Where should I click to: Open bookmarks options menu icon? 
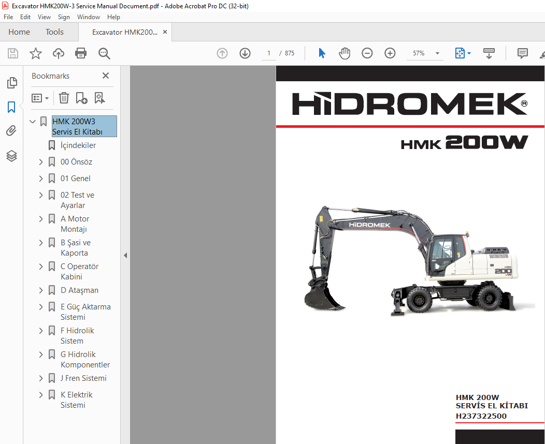pos(40,98)
